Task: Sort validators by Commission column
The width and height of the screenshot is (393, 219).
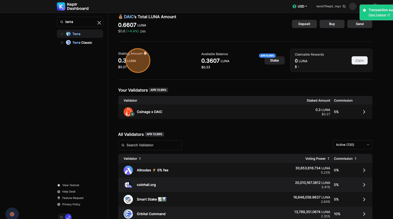Action: [345, 158]
